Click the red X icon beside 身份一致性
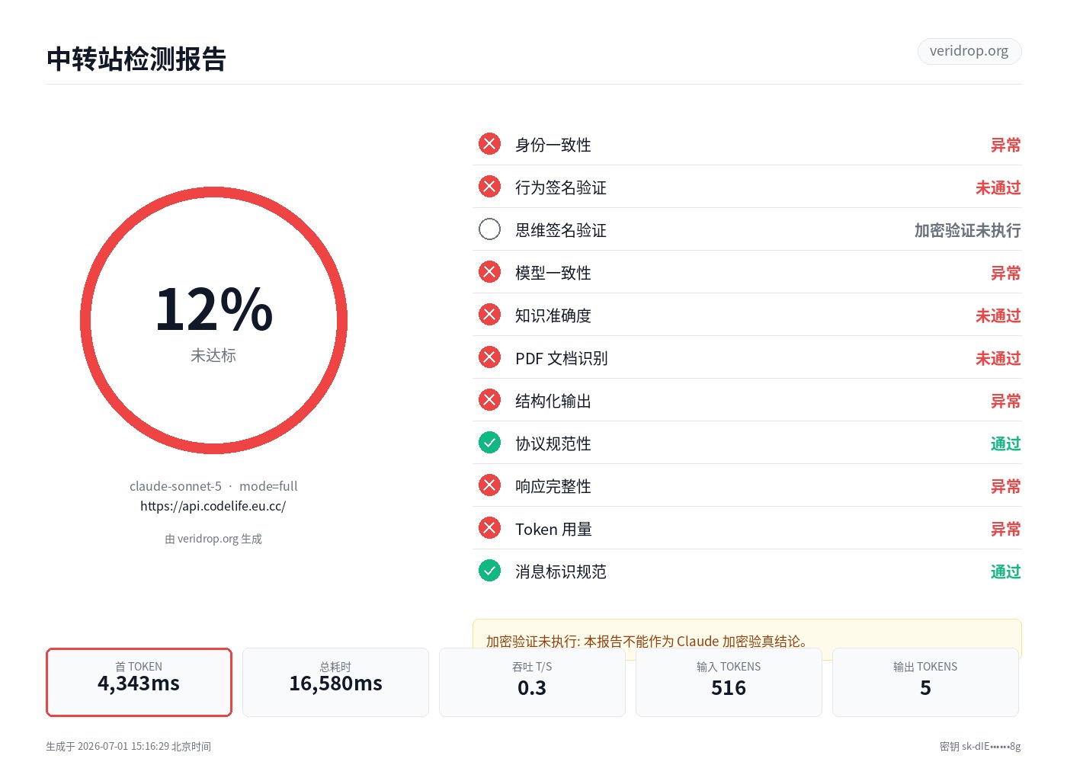Screen dimensions: 1067x762 [x=489, y=144]
